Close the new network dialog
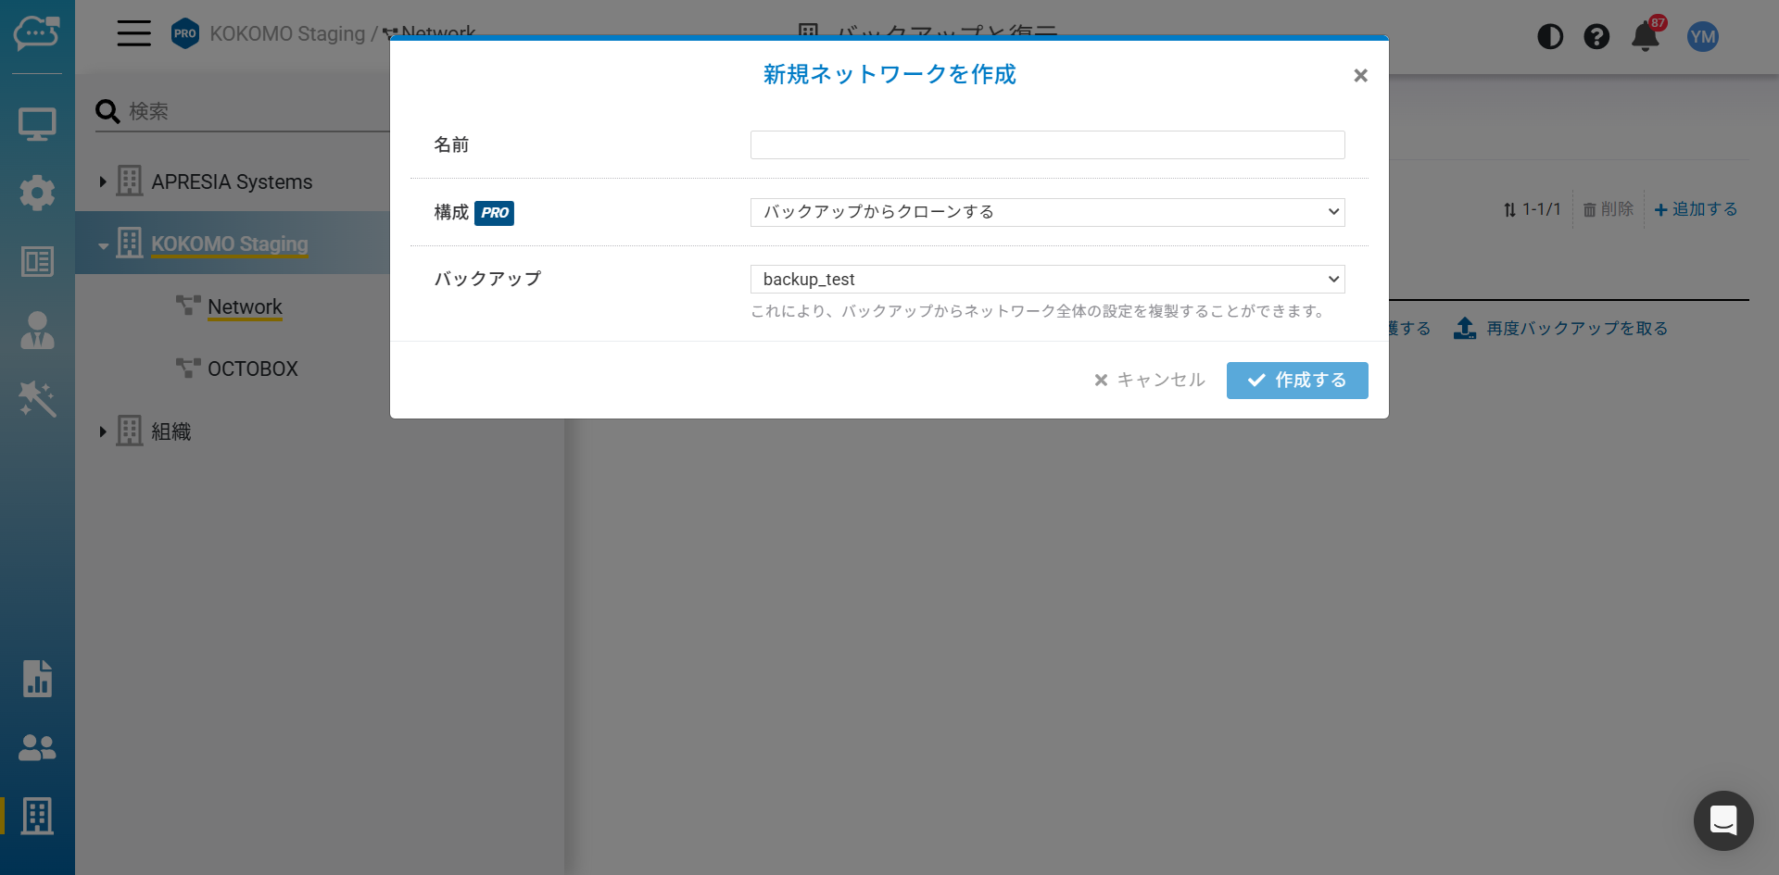The height and width of the screenshot is (875, 1779). (x=1360, y=76)
